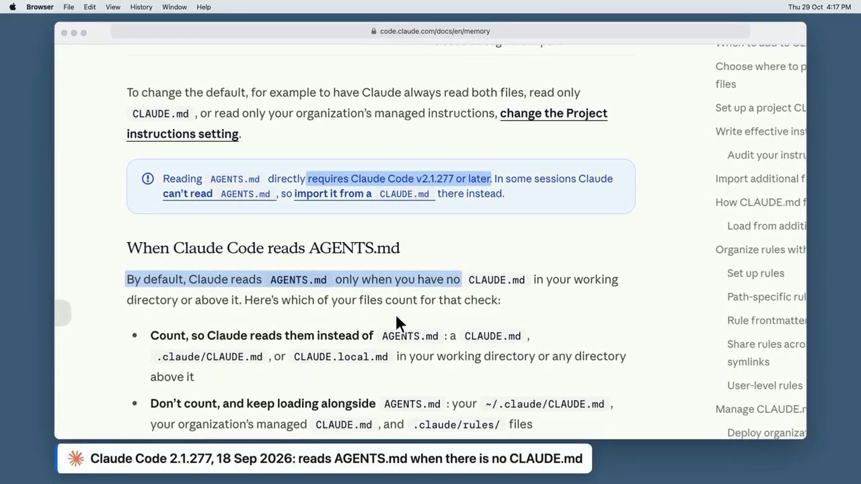861x484 pixels.
Task: Open the Edit menu
Action: click(x=89, y=7)
